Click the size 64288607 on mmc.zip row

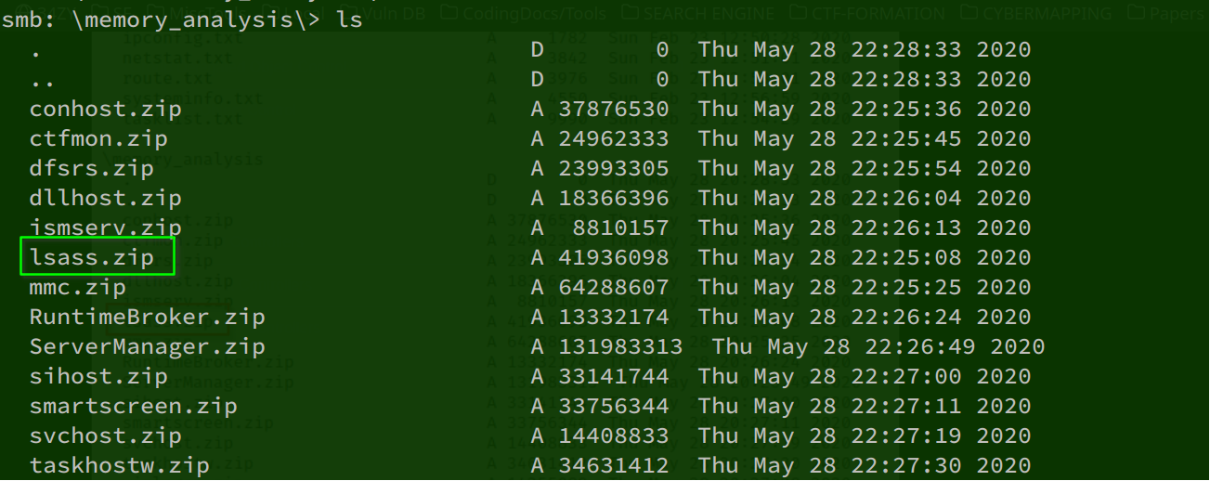click(x=614, y=288)
